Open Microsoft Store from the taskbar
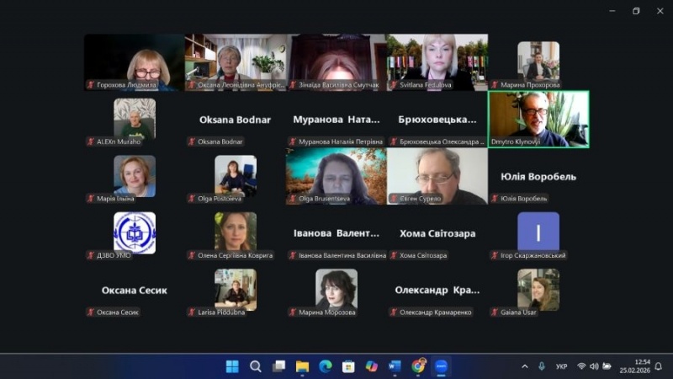The width and height of the screenshot is (673, 379). coord(348,366)
